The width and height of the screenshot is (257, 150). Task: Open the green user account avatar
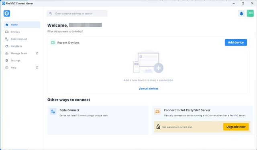(x=250, y=13)
